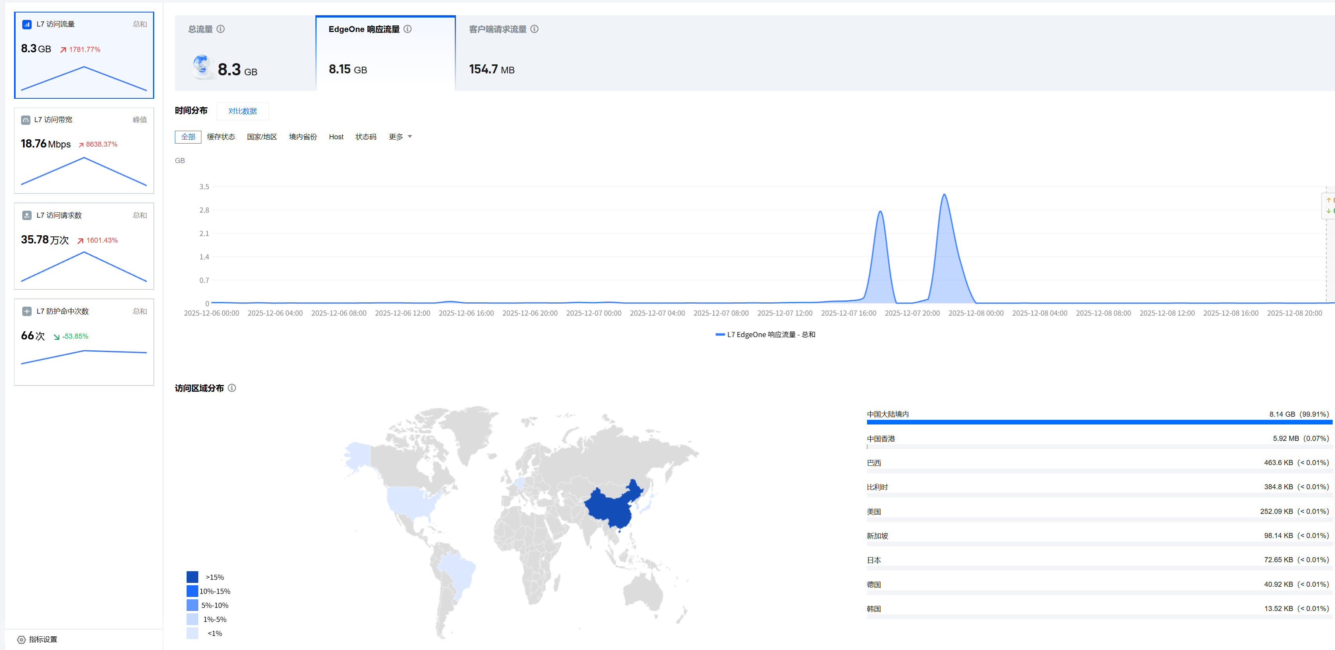Click the 对比数据 button
The image size is (1335, 650).
click(x=242, y=111)
